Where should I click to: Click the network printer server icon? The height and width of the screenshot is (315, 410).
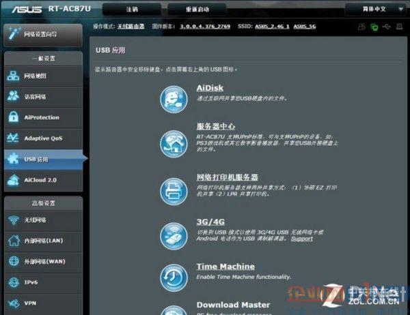(174, 192)
